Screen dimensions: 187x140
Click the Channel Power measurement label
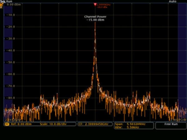pos(94,17)
